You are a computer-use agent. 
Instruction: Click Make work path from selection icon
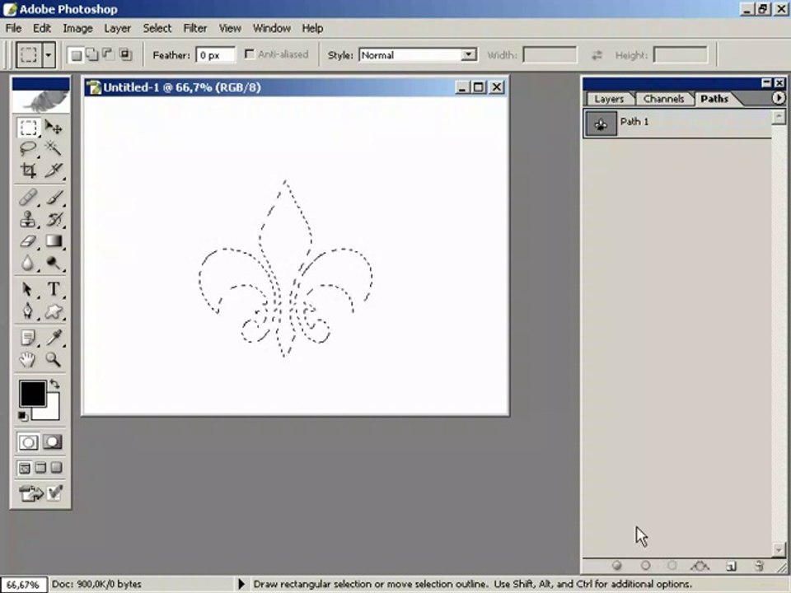tap(700, 566)
